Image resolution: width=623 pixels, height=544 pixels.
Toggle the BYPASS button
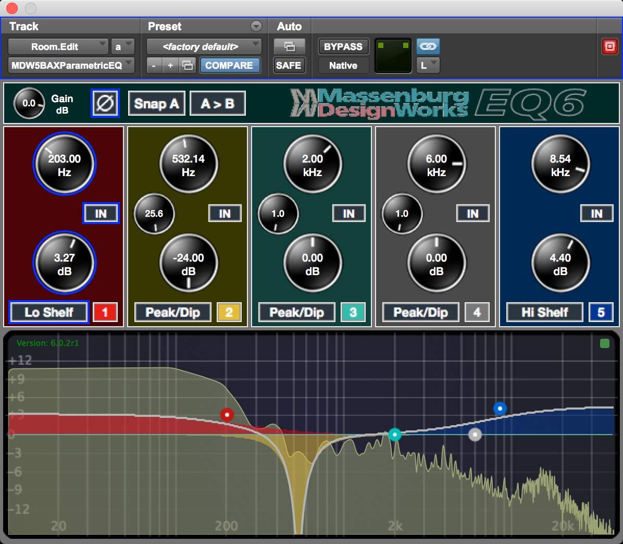point(343,46)
